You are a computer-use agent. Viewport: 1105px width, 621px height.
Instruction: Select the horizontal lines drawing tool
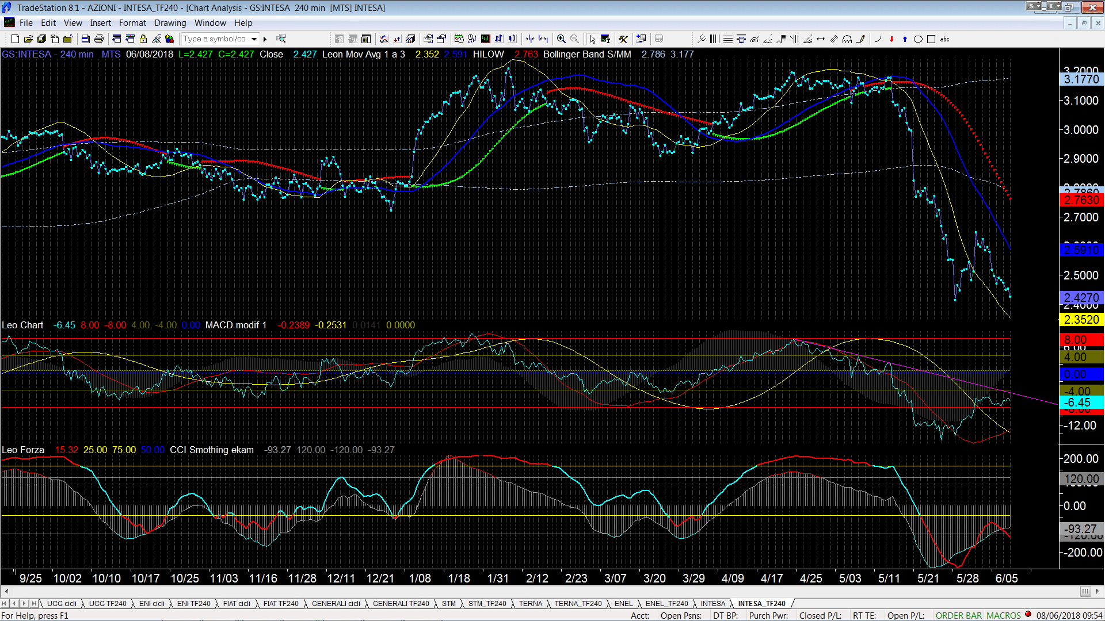(728, 39)
